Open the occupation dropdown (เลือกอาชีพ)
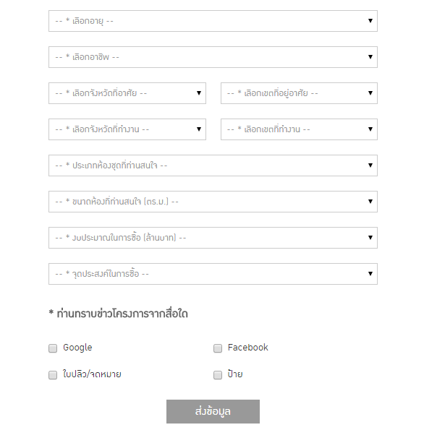Image resolution: width=424 pixels, height=430 pixels. (x=213, y=57)
